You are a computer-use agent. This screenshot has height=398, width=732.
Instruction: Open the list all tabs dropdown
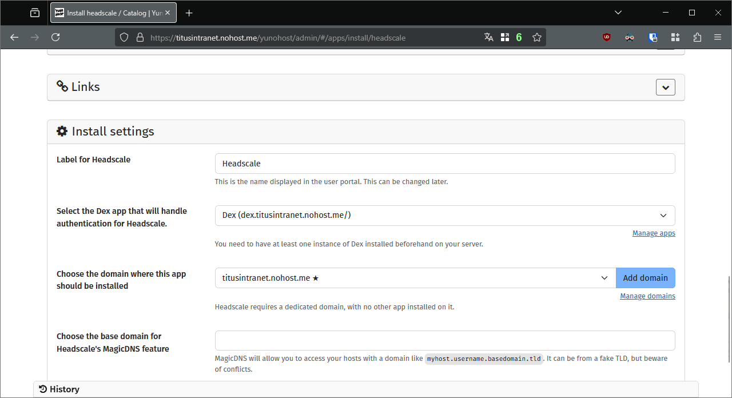click(618, 13)
